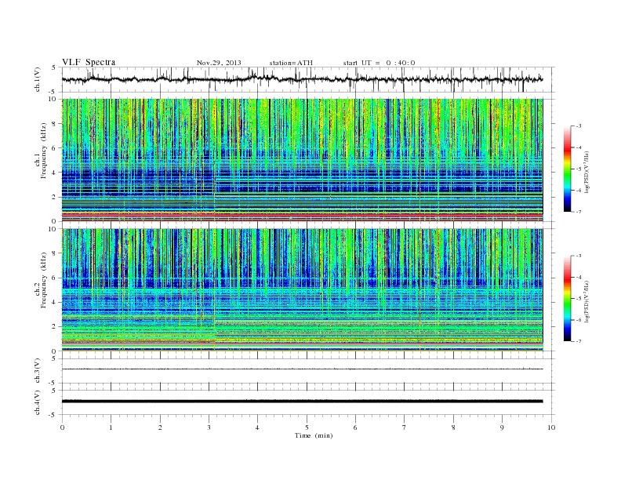Click the "6" tick on the time axis
Image resolution: width=621 pixels, height=480 pixels.
coord(355,427)
